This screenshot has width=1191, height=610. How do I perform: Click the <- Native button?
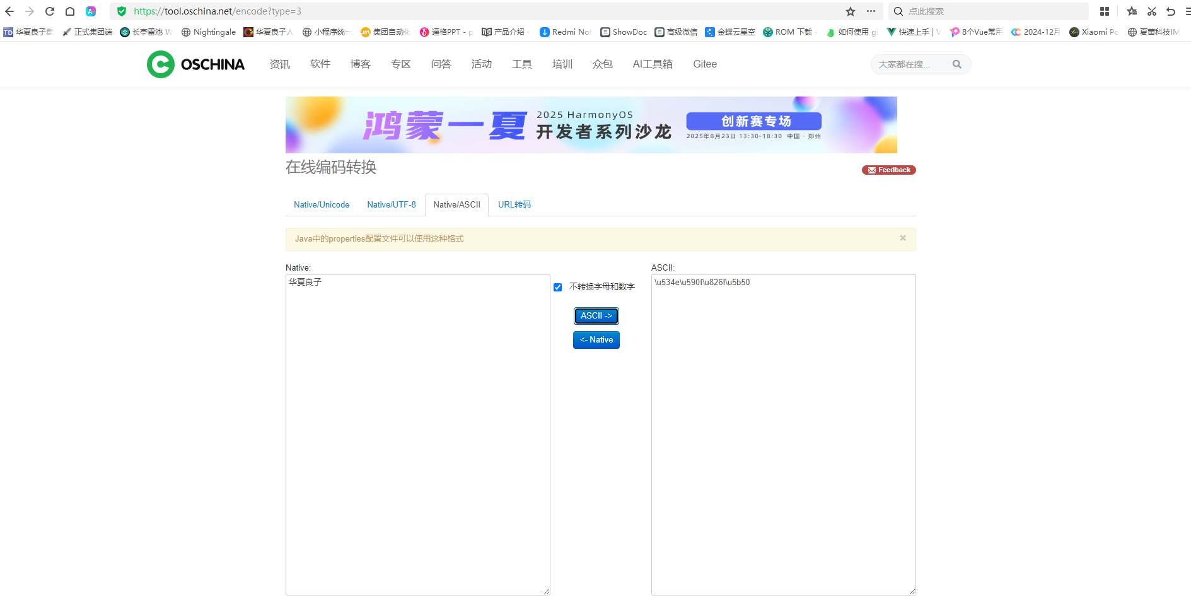pos(596,340)
